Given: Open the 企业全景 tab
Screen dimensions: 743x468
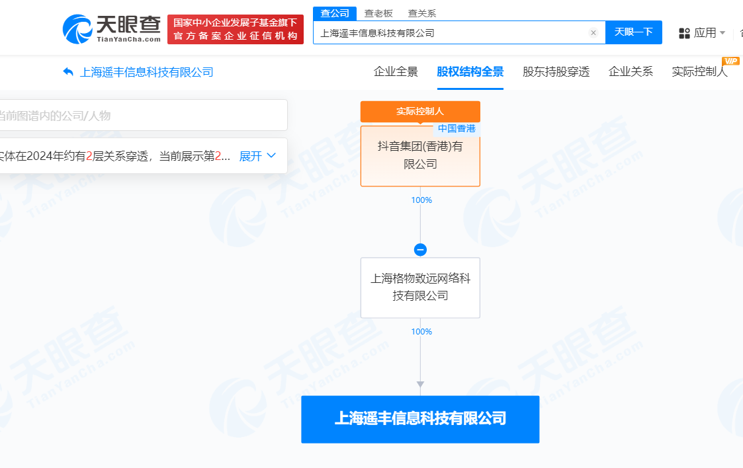Looking at the screenshot, I should [x=396, y=72].
